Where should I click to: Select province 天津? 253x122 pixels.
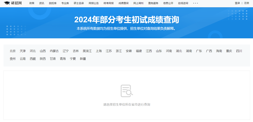click(x=23, y=51)
